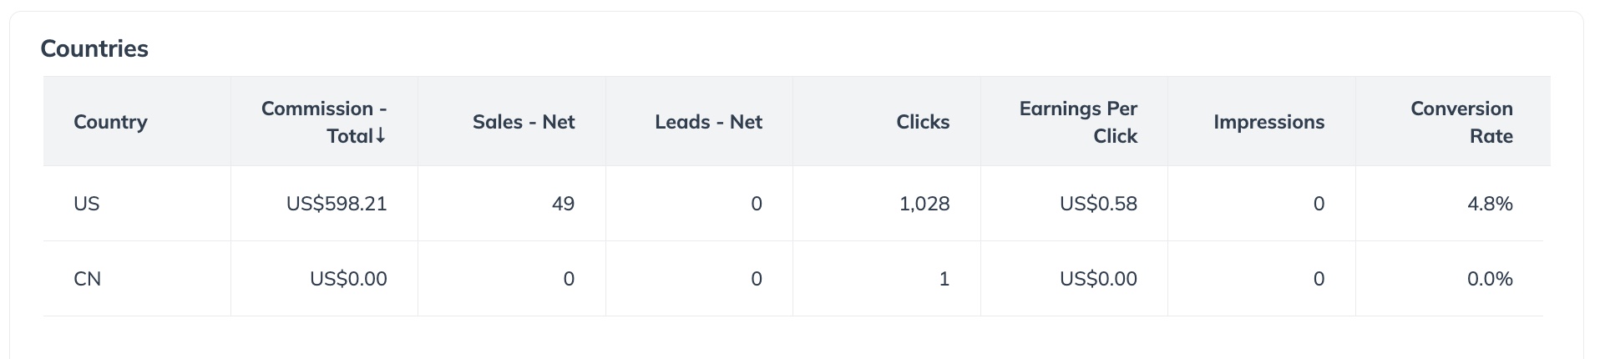The height and width of the screenshot is (359, 1600).
Task: Click the Impressions column header
Action: tap(1268, 122)
